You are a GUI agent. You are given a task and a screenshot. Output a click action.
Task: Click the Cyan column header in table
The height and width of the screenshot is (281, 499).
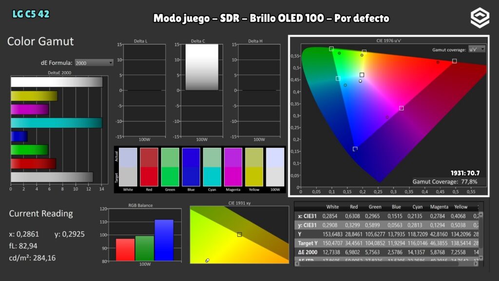click(x=418, y=207)
